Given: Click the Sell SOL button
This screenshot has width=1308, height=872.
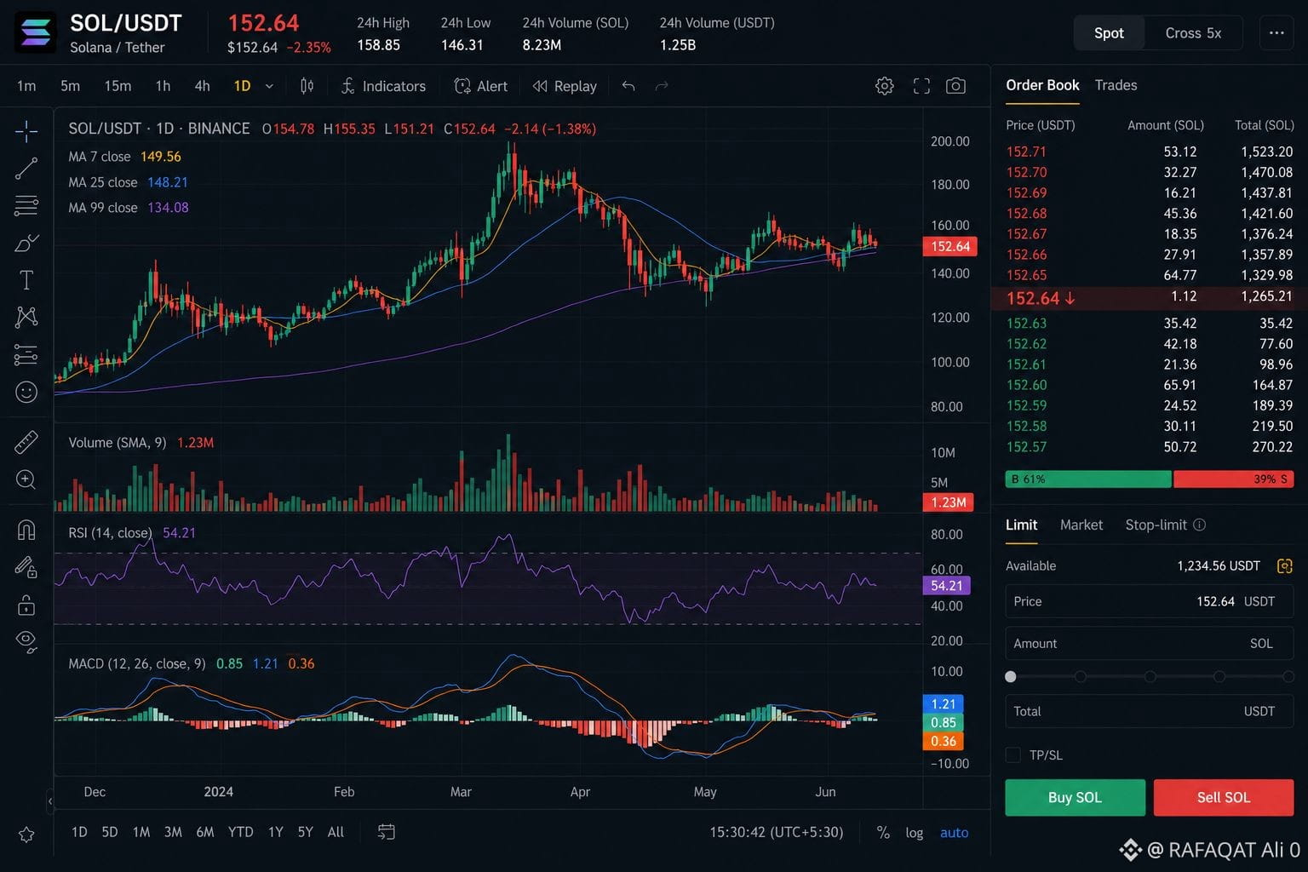Looking at the screenshot, I should pos(1224,797).
